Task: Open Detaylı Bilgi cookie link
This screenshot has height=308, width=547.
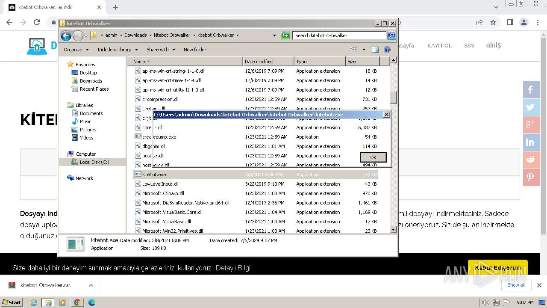Action: coord(233,268)
